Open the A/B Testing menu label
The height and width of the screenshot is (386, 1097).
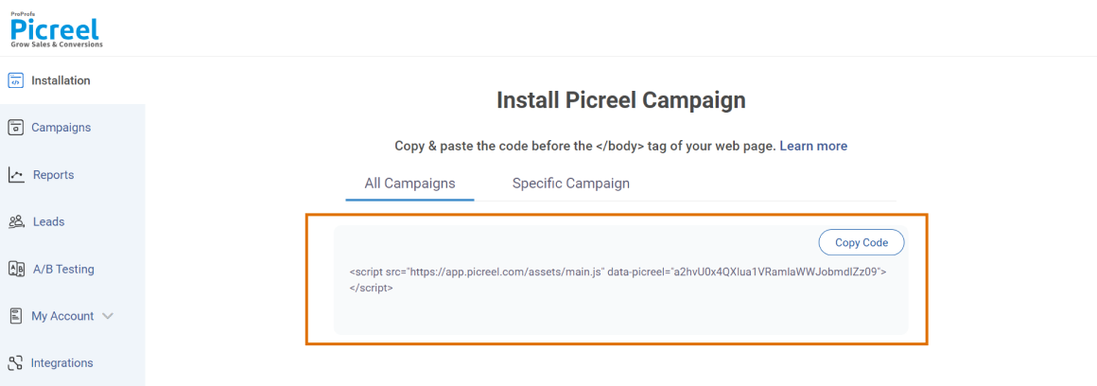[63, 269]
